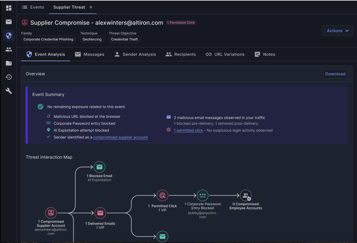This screenshot has height=243, width=357.
Task: Select the mail icon in the left sidebar
Action: coord(8,21)
